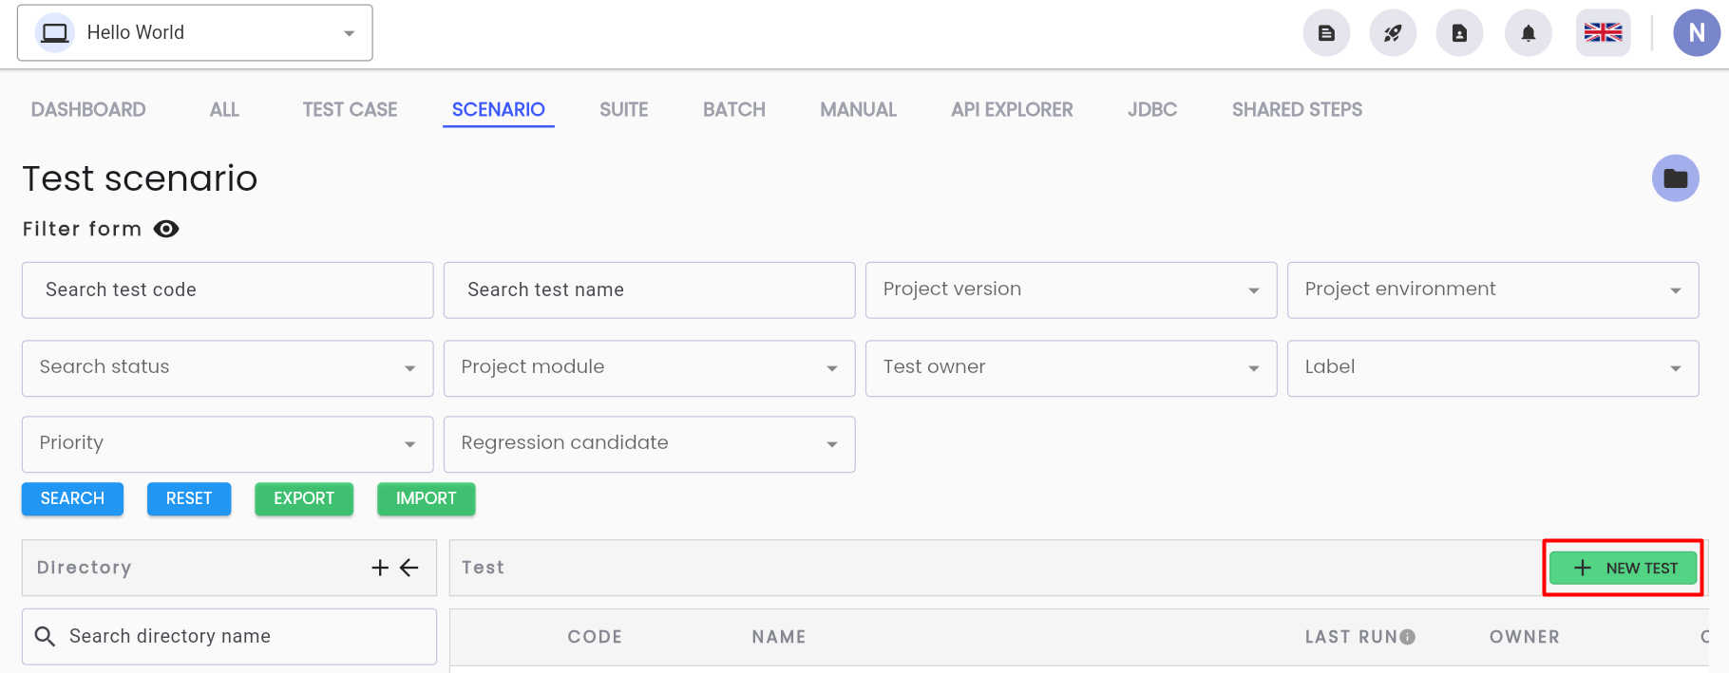Open the Search status dropdown
1729x673 pixels.
click(227, 368)
